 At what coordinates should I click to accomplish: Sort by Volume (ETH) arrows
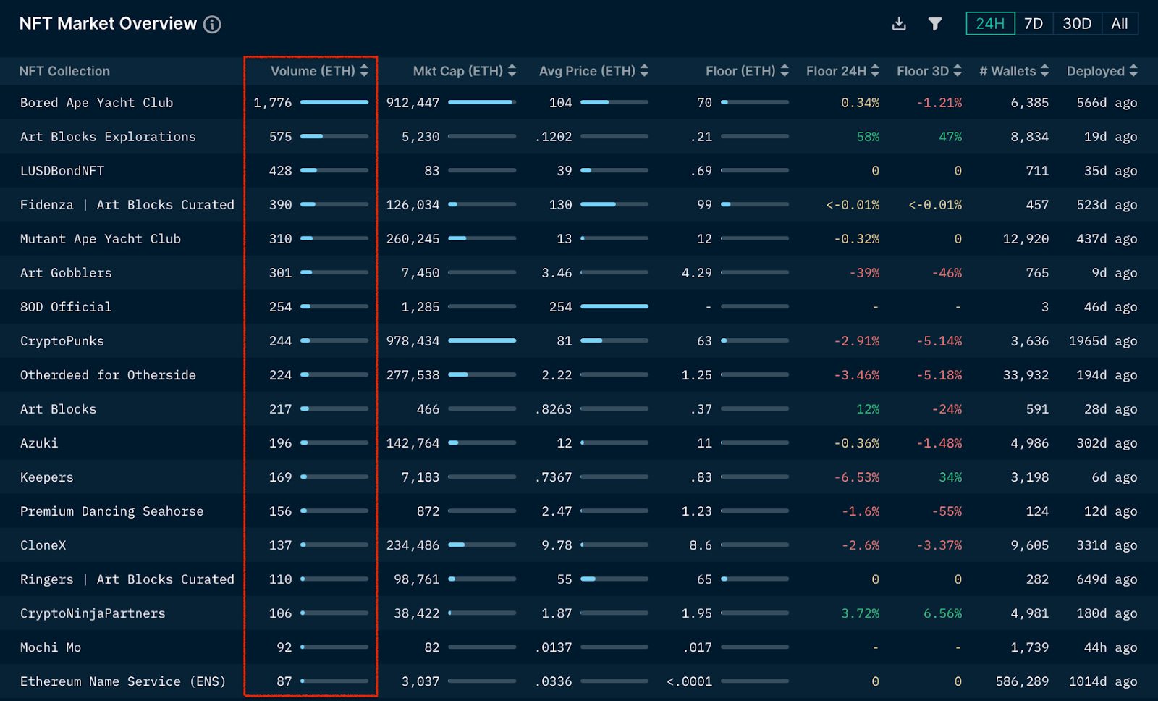click(x=364, y=71)
